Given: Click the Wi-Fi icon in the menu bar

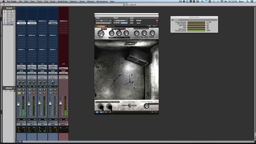Looking at the screenshot, I should pos(222,1).
